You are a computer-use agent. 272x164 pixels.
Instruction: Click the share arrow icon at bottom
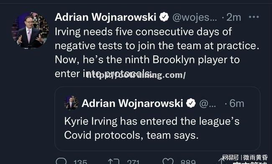(221, 162)
